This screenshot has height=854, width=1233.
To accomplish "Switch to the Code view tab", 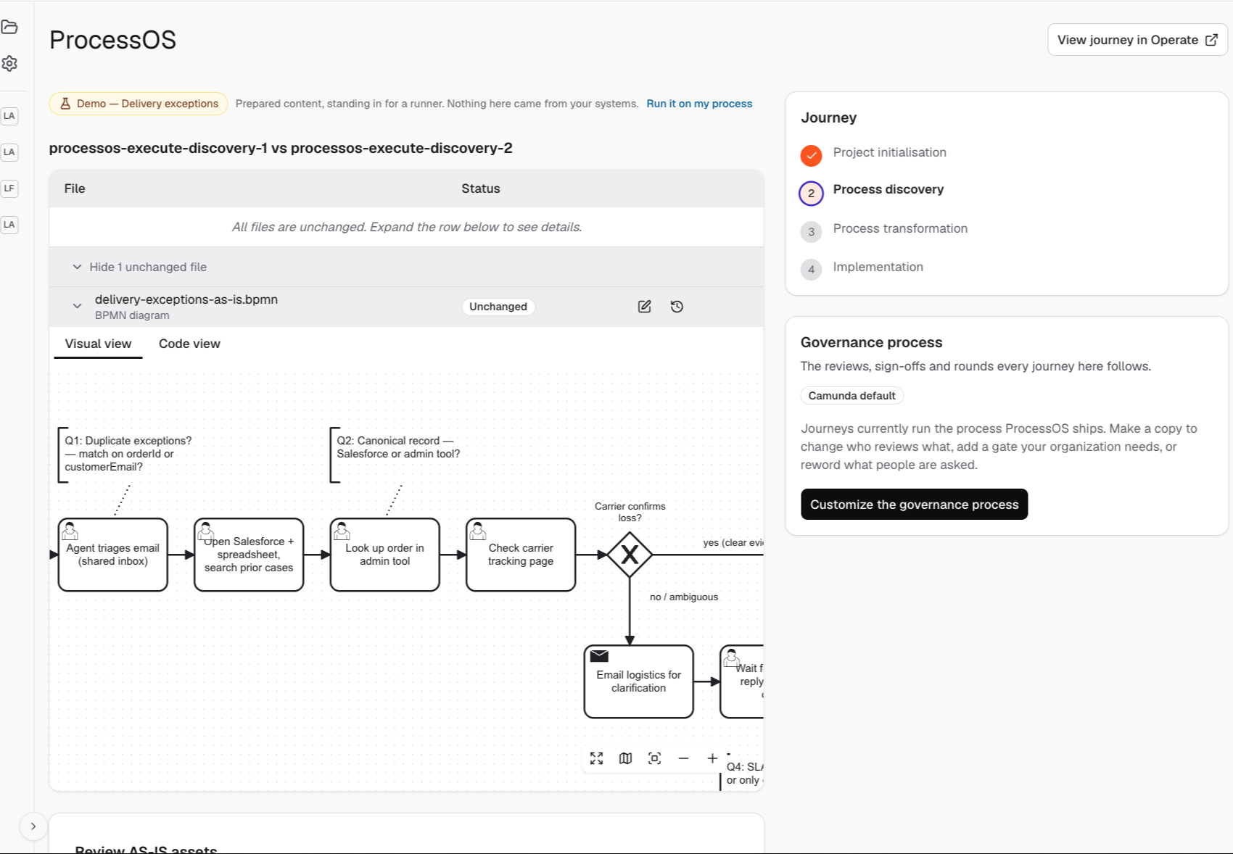I will pos(189,344).
